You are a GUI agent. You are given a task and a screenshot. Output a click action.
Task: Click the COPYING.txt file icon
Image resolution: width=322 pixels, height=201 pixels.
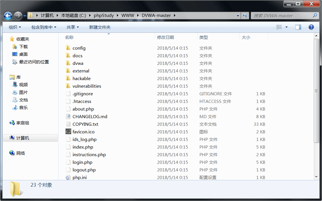[x=68, y=124]
